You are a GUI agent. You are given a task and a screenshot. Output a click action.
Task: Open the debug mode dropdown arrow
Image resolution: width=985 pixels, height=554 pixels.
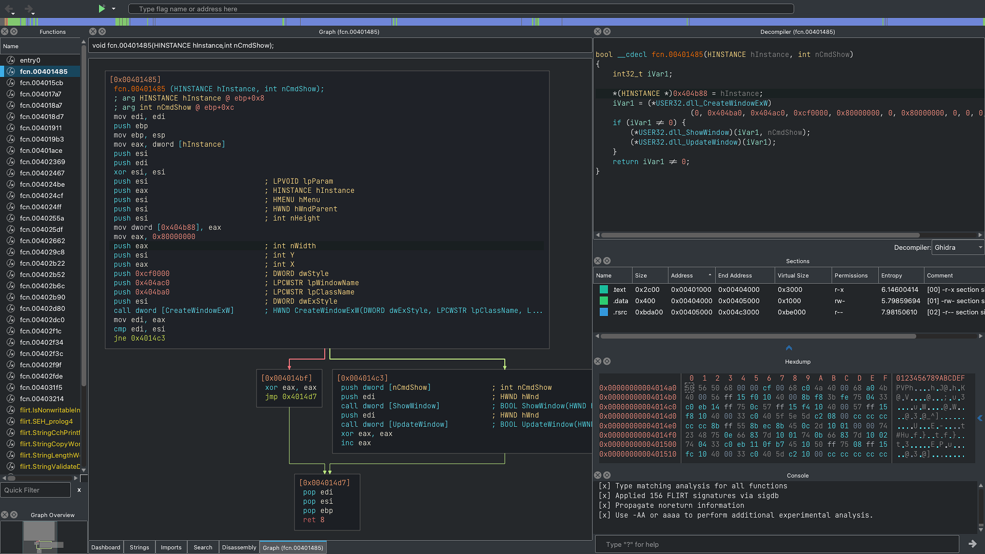point(114,9)
